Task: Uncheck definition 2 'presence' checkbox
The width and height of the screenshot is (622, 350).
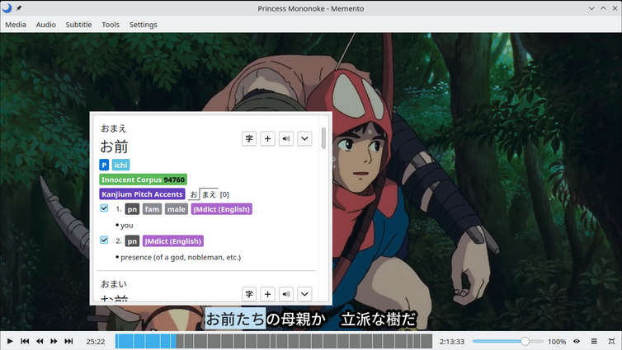Action: (x=104, y=240)
